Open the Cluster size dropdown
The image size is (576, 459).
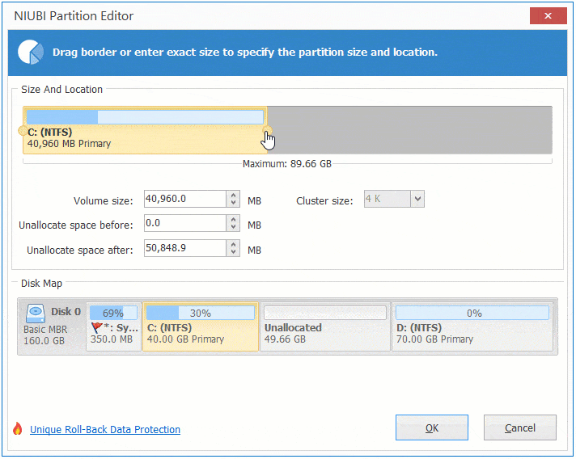[417, 199]
